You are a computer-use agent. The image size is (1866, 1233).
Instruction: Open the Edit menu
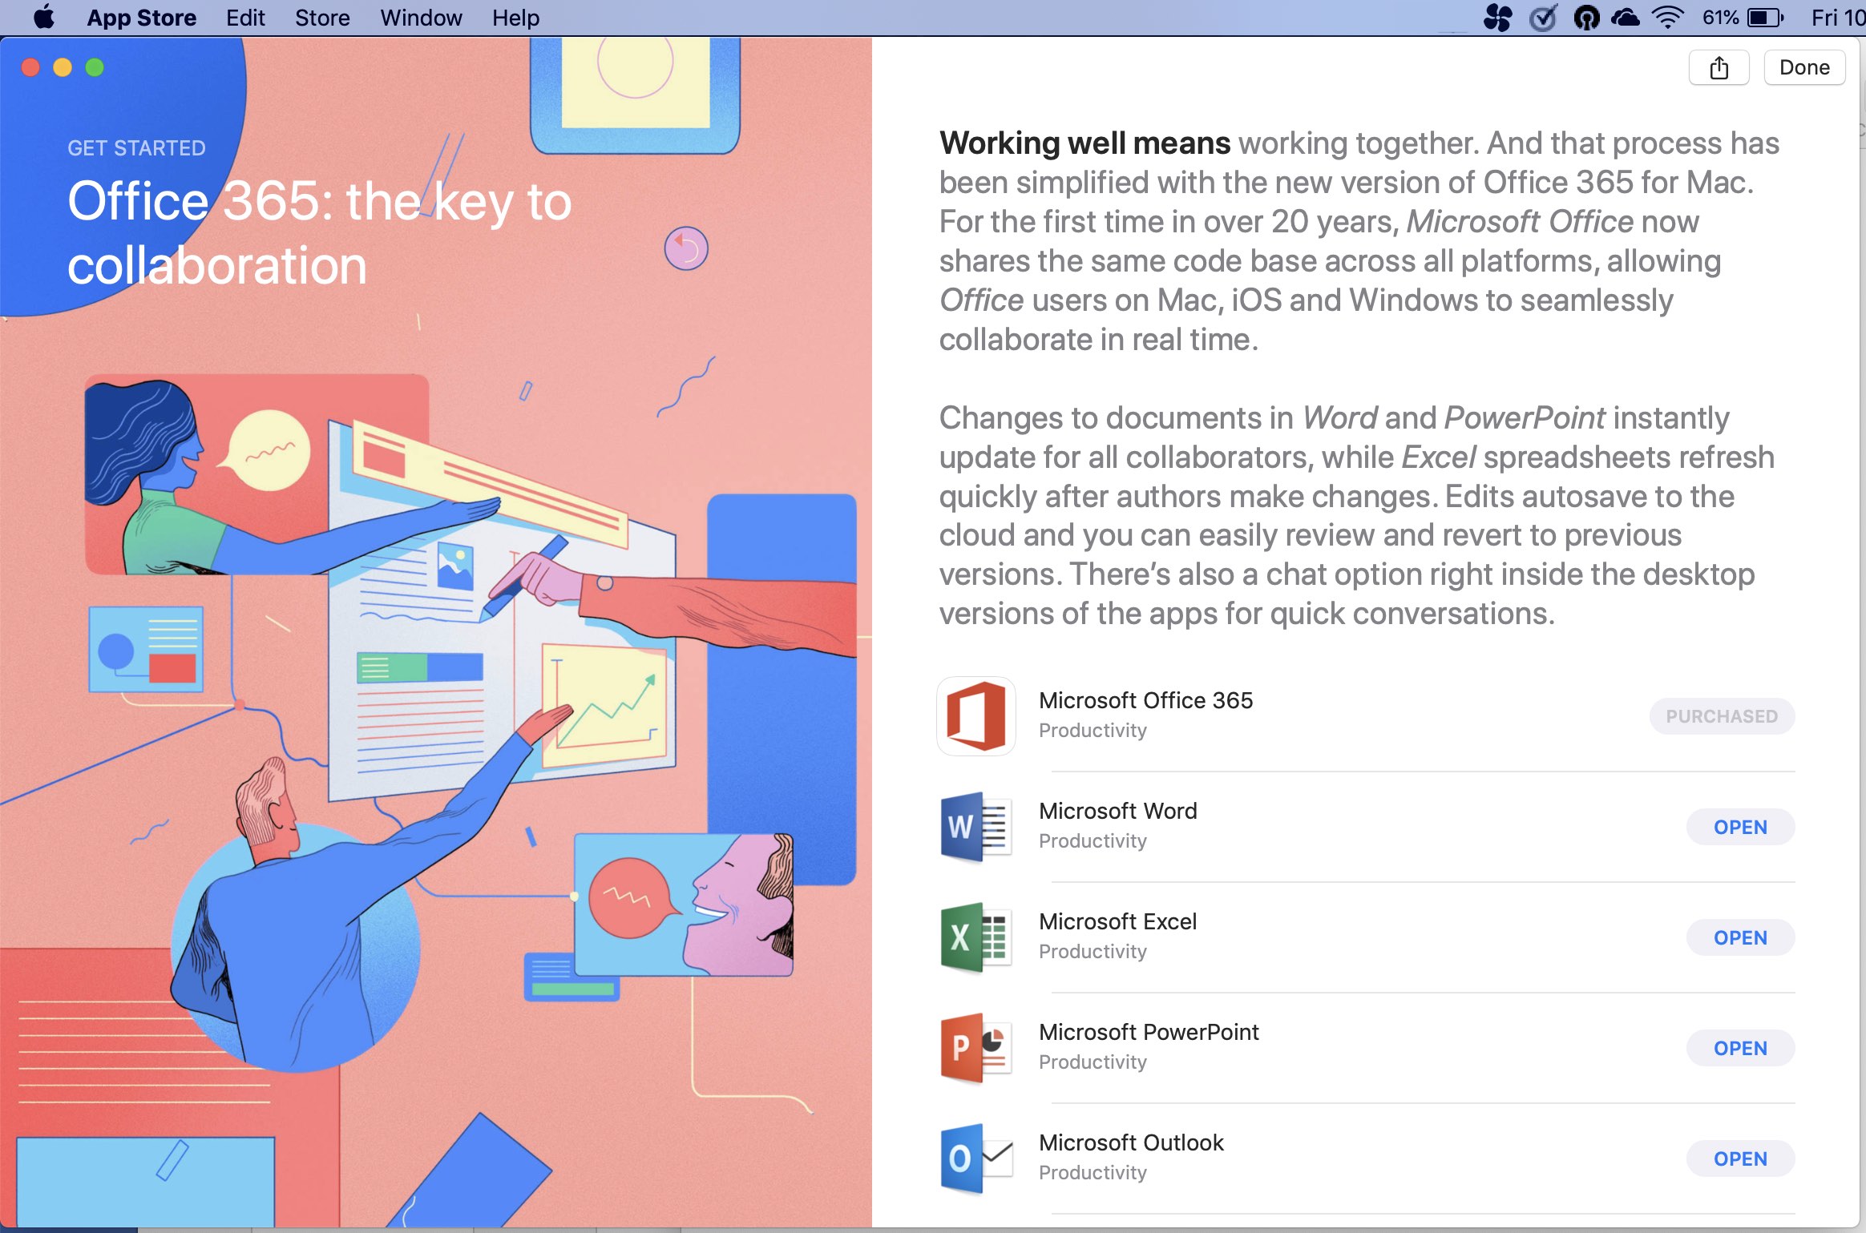[x=245, y=17]
